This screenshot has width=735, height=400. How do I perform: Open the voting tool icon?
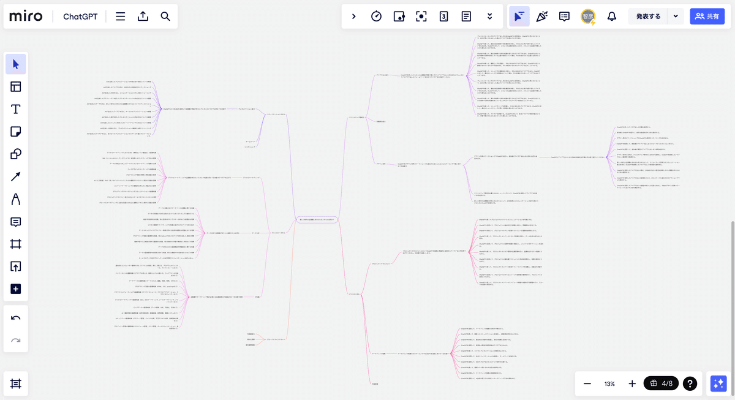tap(399, 17)
